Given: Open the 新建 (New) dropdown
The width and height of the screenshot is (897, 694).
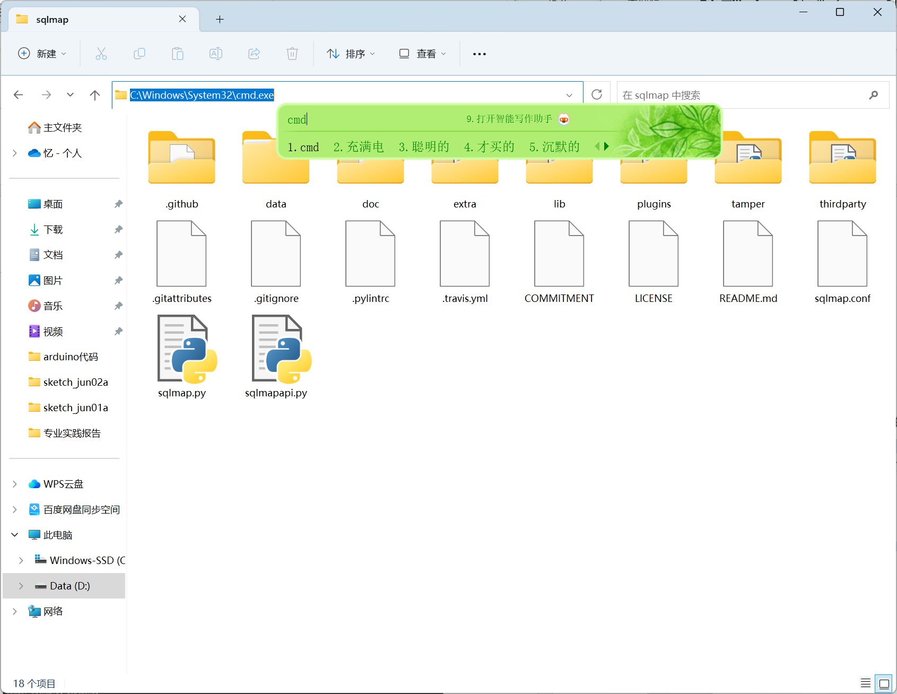Looking at the screenshot, I should 42,54.
